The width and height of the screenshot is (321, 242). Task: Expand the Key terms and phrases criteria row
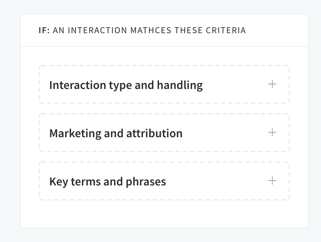(x=164, y=181)
